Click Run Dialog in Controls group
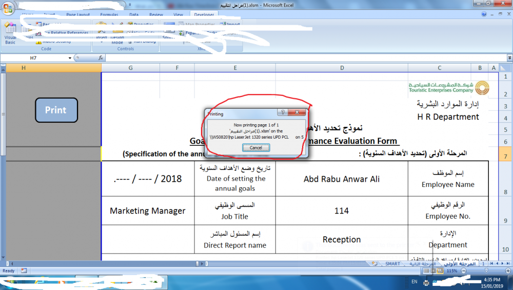The height and width of the screenshot is (290, 513). click(x=142, y=42)
